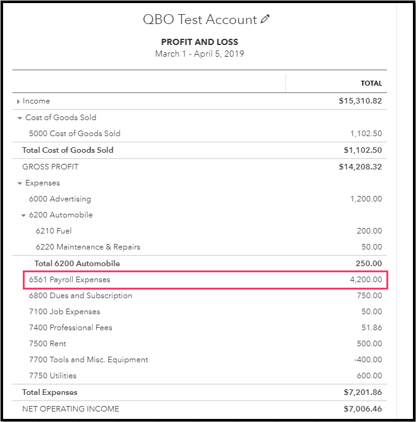This screenshot has width=416, height=422.
Task: Open 5000 Cost of Goods Sold amount
Action: (x=366, y=134)
